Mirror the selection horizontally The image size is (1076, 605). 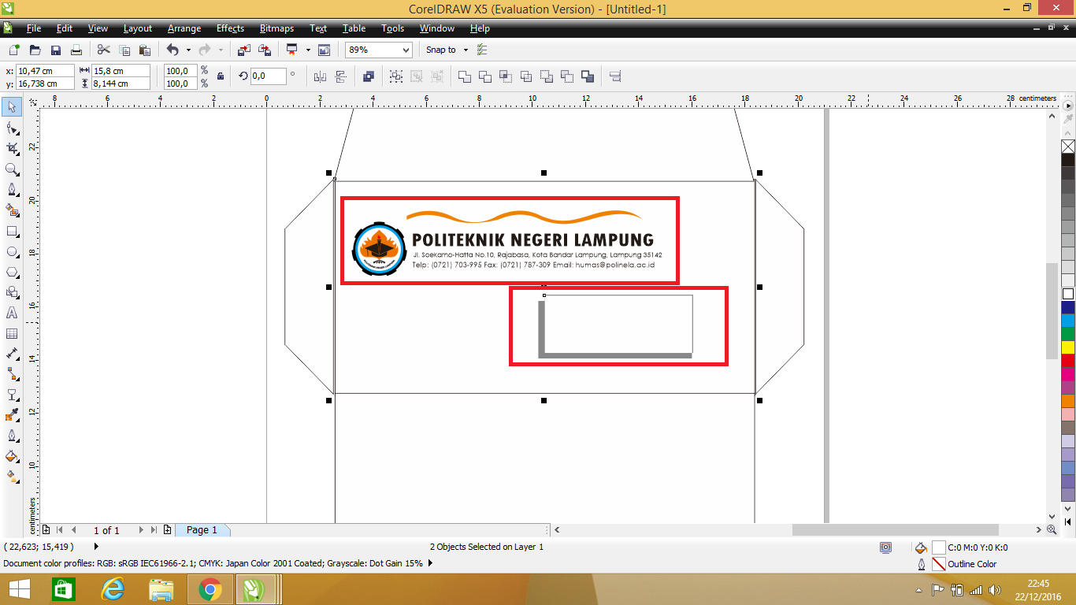pyautogui.click(x=320, y=76)
